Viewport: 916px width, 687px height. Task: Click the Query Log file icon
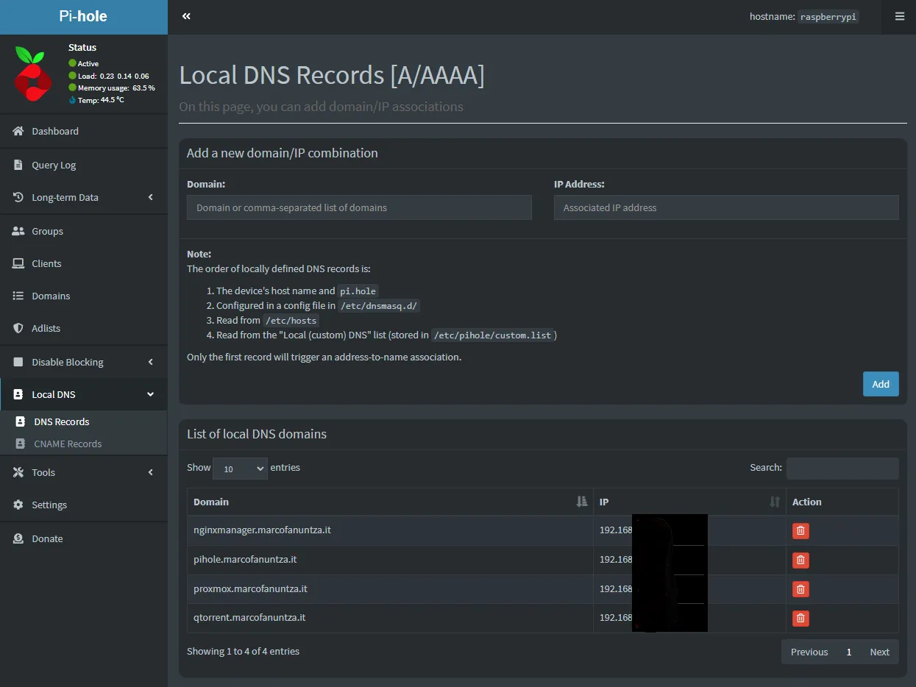(18, 165)
